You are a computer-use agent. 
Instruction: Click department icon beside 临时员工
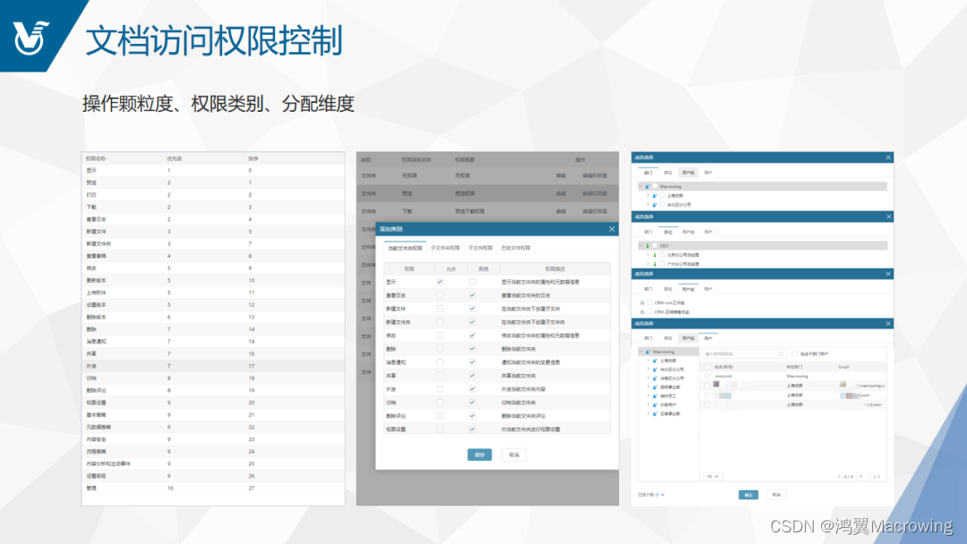pyautogui.click(x=655, y=396)
